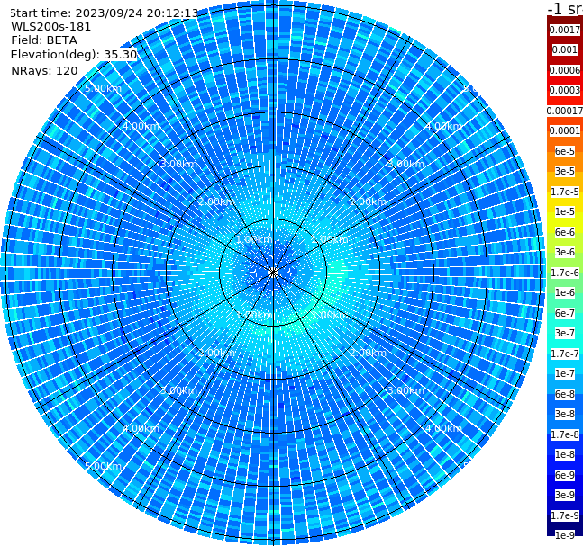This screenshot has width=583, height=546.
Task: Select the 6e-9 colorbar value
Action: click(x=564, y=475)
